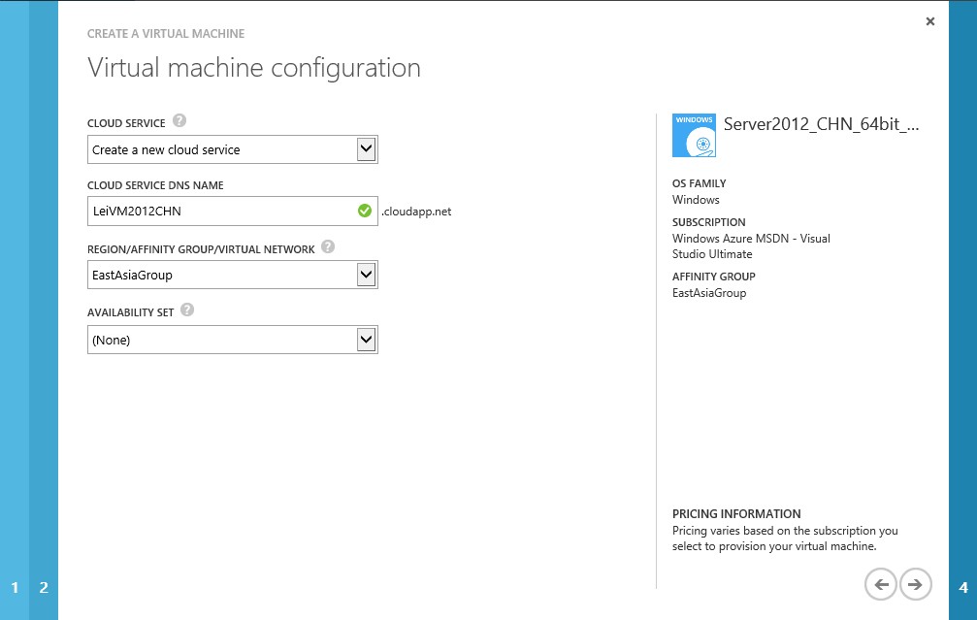Click the SUBSCRIPTION label in summary panel
Screen dimensions: 977x620
[708, 222]
